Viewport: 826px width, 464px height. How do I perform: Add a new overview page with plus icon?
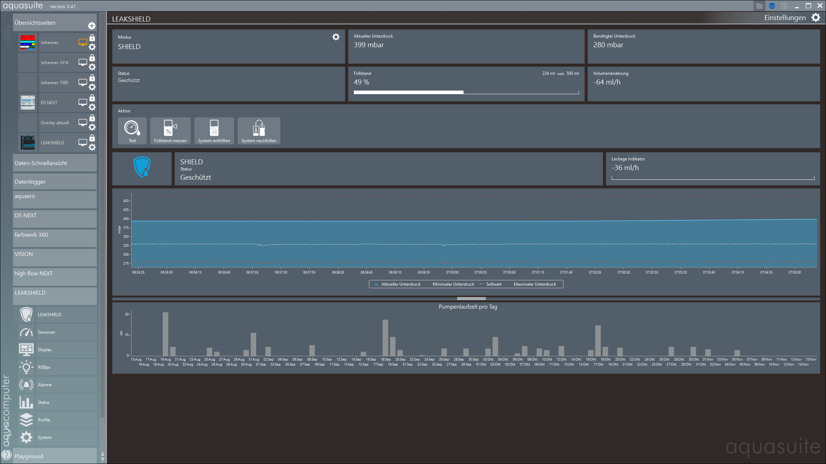tap(92, 26)
